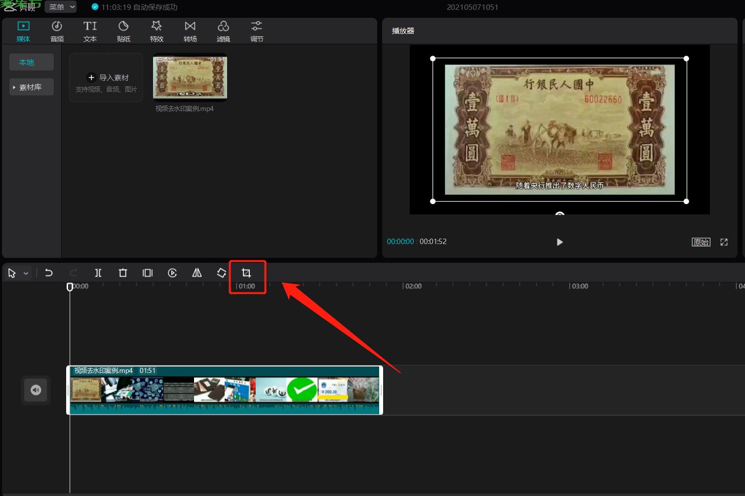Click the crop tool in timeline toolbar

click(246, 273)
